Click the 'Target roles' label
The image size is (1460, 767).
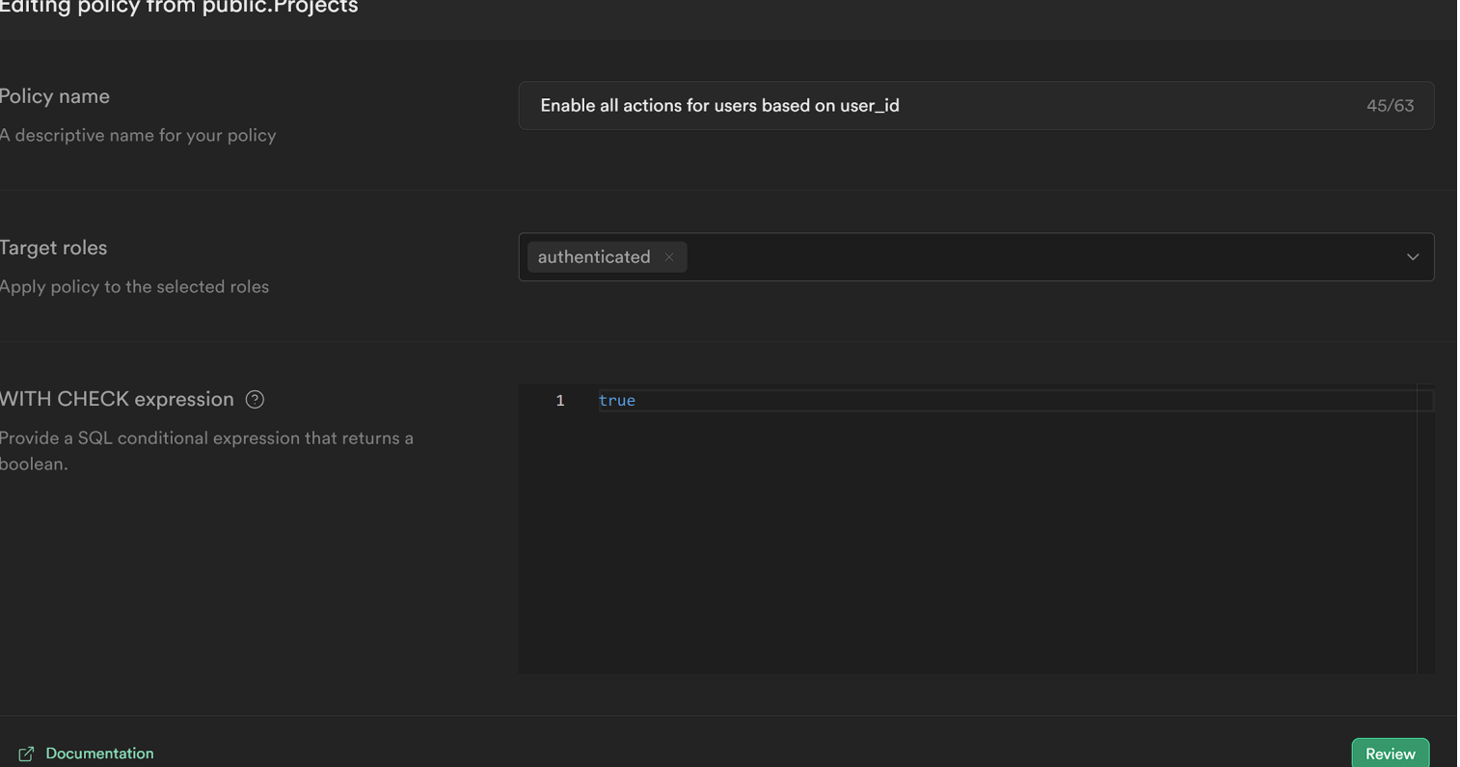54,248
